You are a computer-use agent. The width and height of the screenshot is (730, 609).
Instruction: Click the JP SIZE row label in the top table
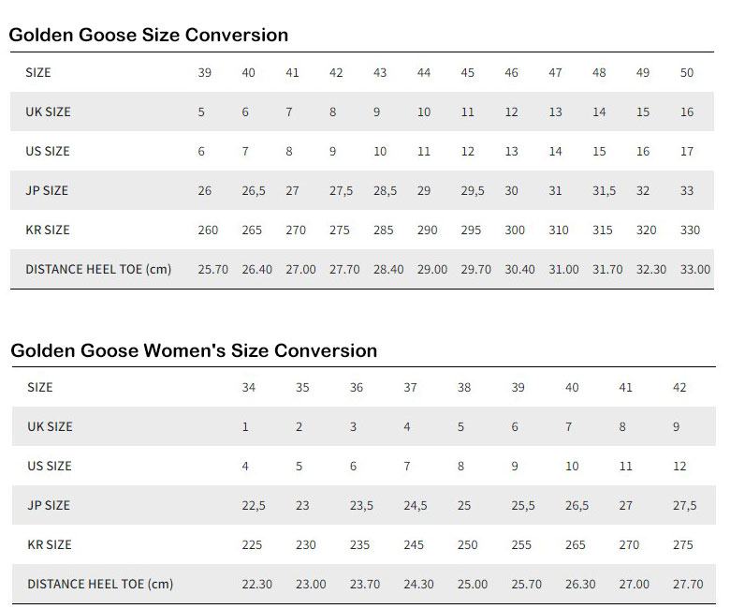[47, 190]
